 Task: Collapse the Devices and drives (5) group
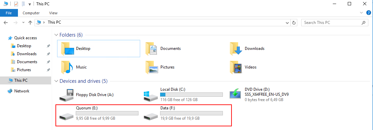[56, 81]
